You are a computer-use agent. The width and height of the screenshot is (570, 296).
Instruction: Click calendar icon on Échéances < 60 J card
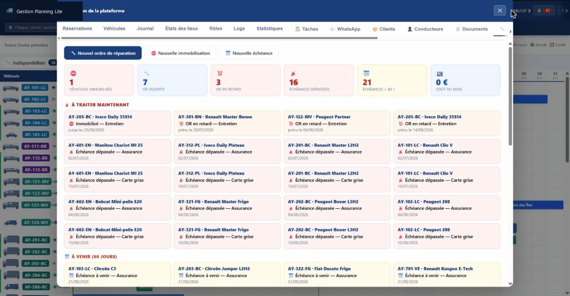(x=366, y=73)
